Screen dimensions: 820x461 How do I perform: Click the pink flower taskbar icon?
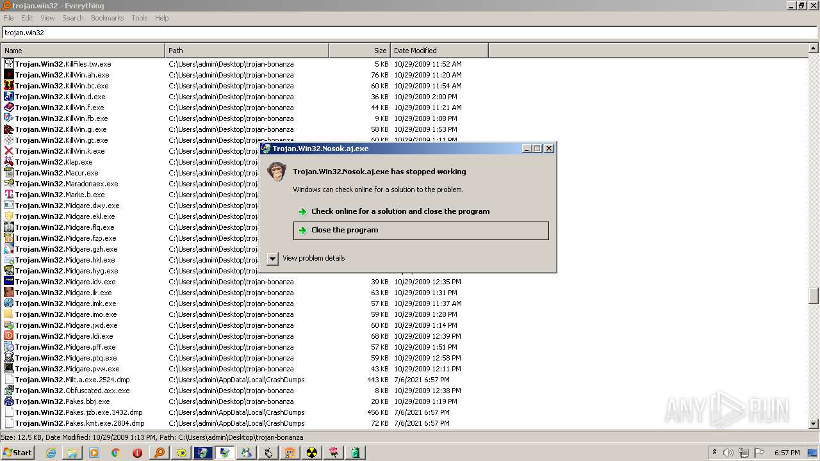point(333,453)
